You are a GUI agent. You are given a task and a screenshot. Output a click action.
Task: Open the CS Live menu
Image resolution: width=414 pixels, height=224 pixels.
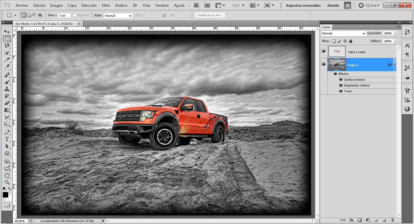[x=370, y=5]
